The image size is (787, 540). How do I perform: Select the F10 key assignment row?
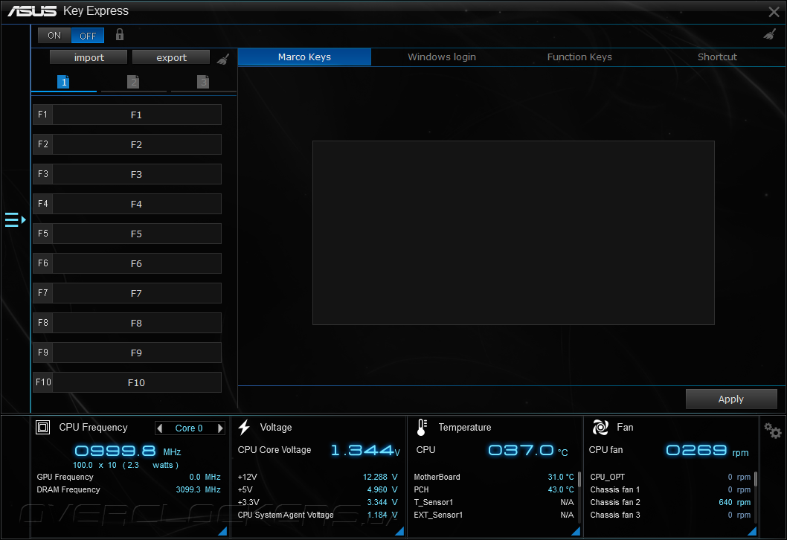(127, 382)
